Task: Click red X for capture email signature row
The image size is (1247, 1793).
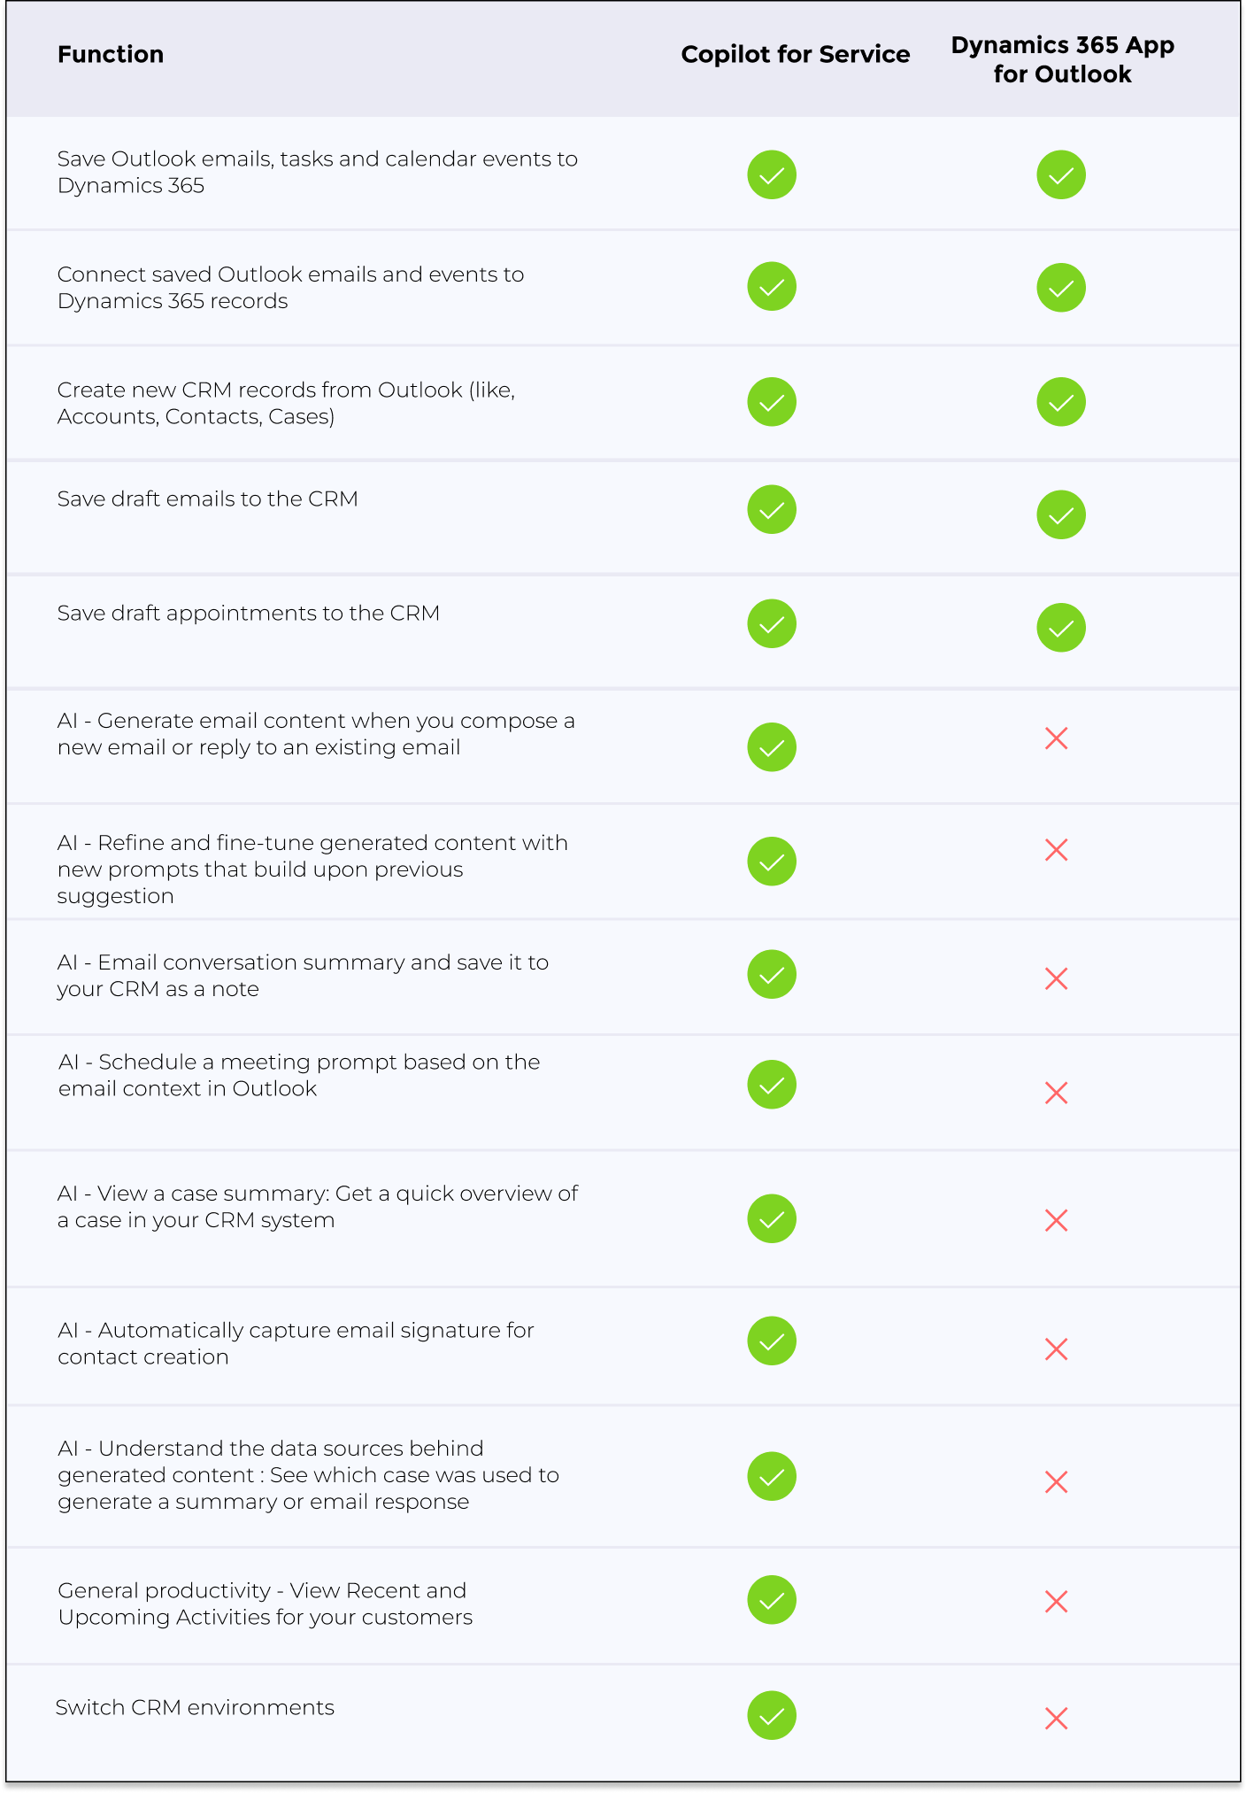Action: click(x=1057, y=1349)
